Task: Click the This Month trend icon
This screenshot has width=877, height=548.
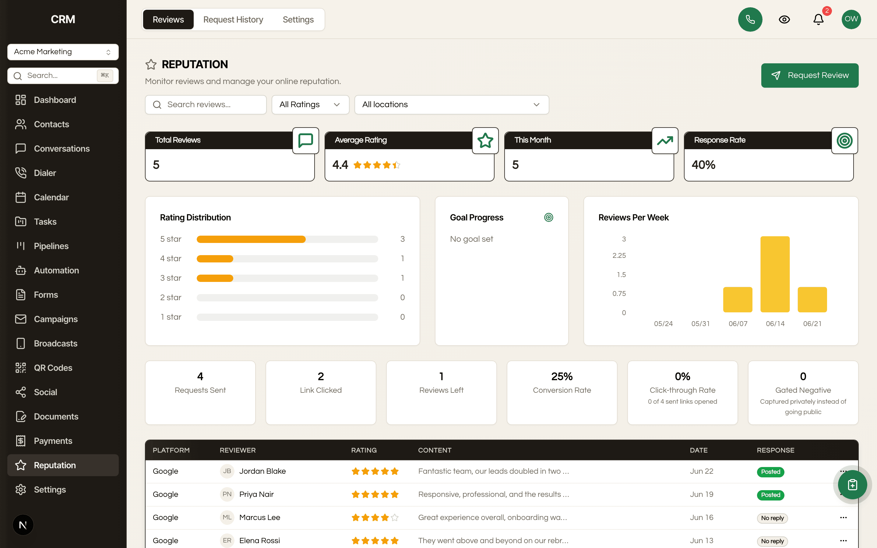Action: (x=665, y=140)
